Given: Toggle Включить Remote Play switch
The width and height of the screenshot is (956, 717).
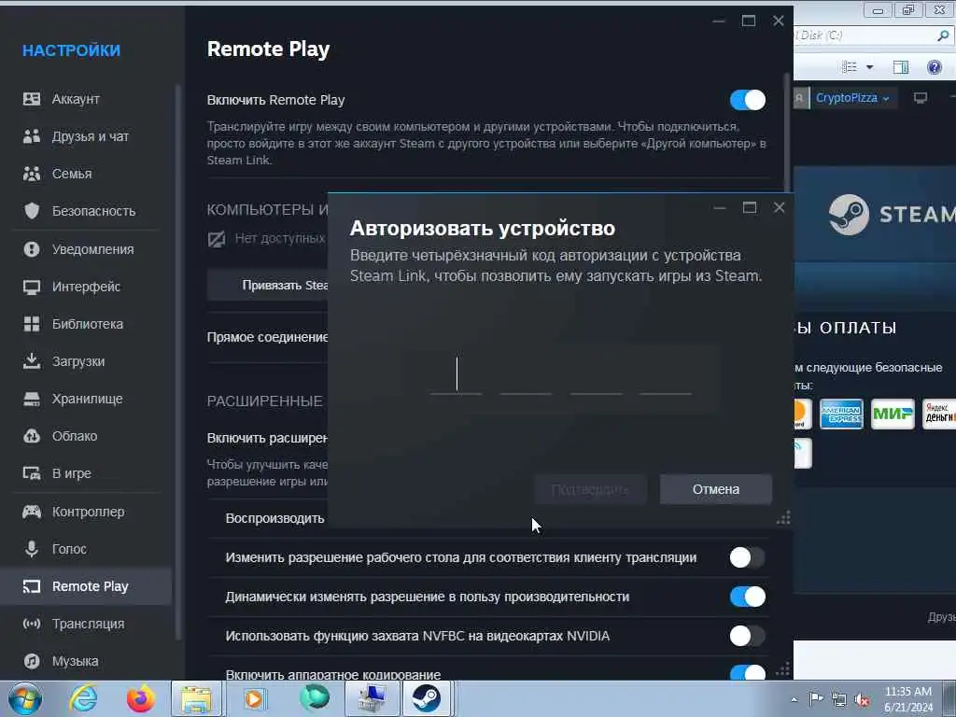Looking at the screenshot, I should pos(748,100).
